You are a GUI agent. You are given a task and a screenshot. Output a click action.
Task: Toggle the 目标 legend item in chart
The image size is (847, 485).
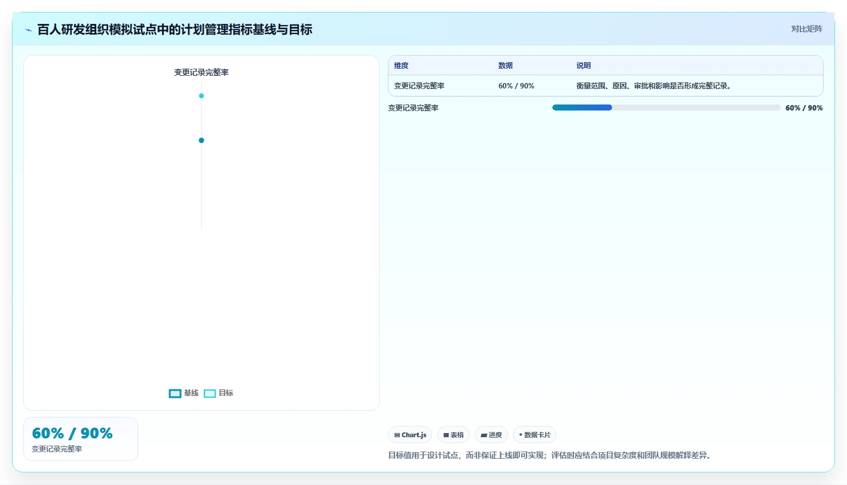(218, 393)
